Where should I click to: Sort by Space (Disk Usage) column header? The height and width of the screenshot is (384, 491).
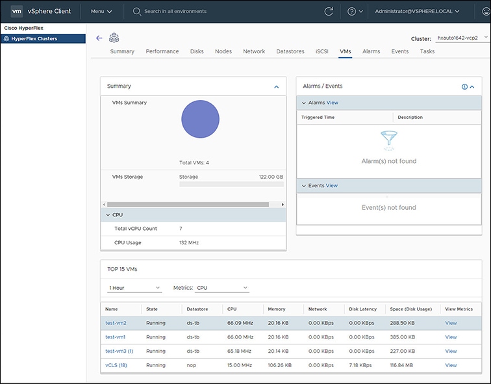click(x=411, y=309)
